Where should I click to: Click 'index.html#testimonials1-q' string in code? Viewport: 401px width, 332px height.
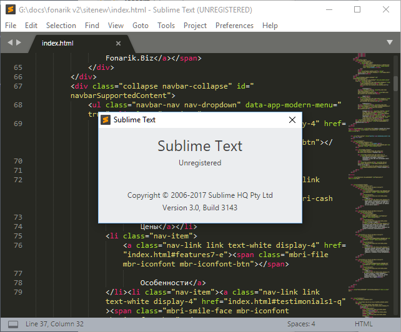[285, 301]
